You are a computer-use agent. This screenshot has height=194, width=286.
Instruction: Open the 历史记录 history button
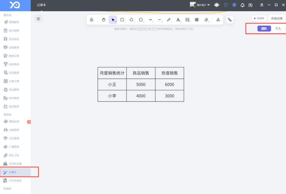(x=277, y=18)
